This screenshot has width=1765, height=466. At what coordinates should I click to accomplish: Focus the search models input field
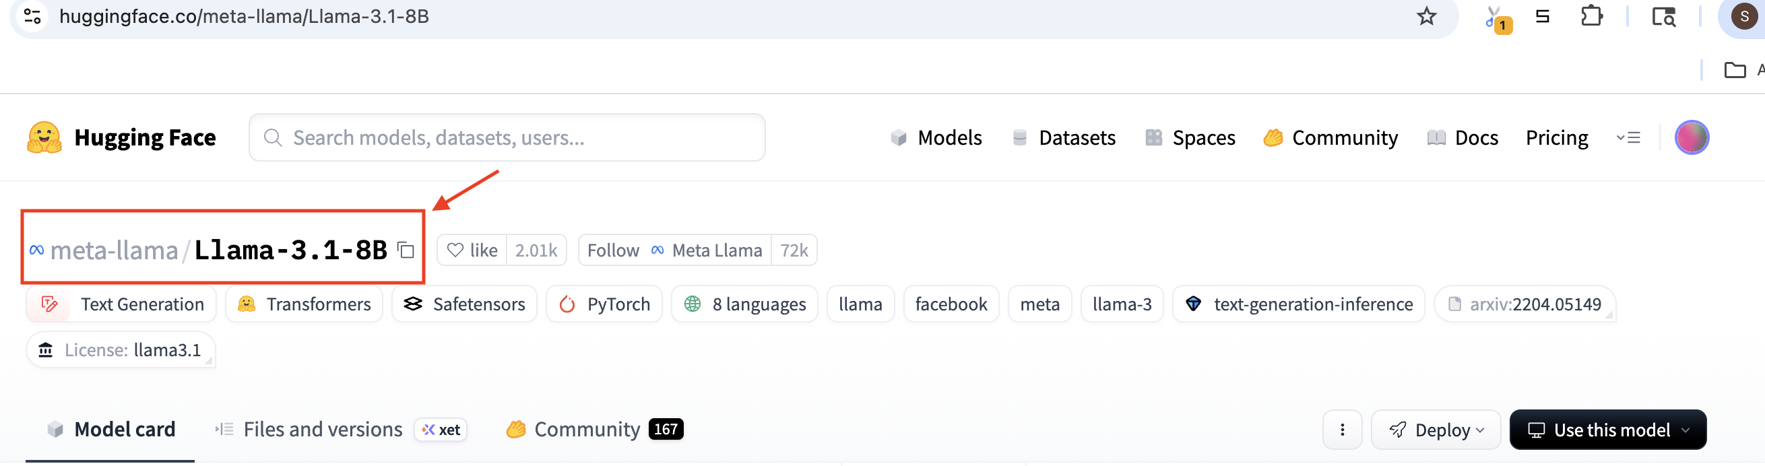(x=507, y=138)
